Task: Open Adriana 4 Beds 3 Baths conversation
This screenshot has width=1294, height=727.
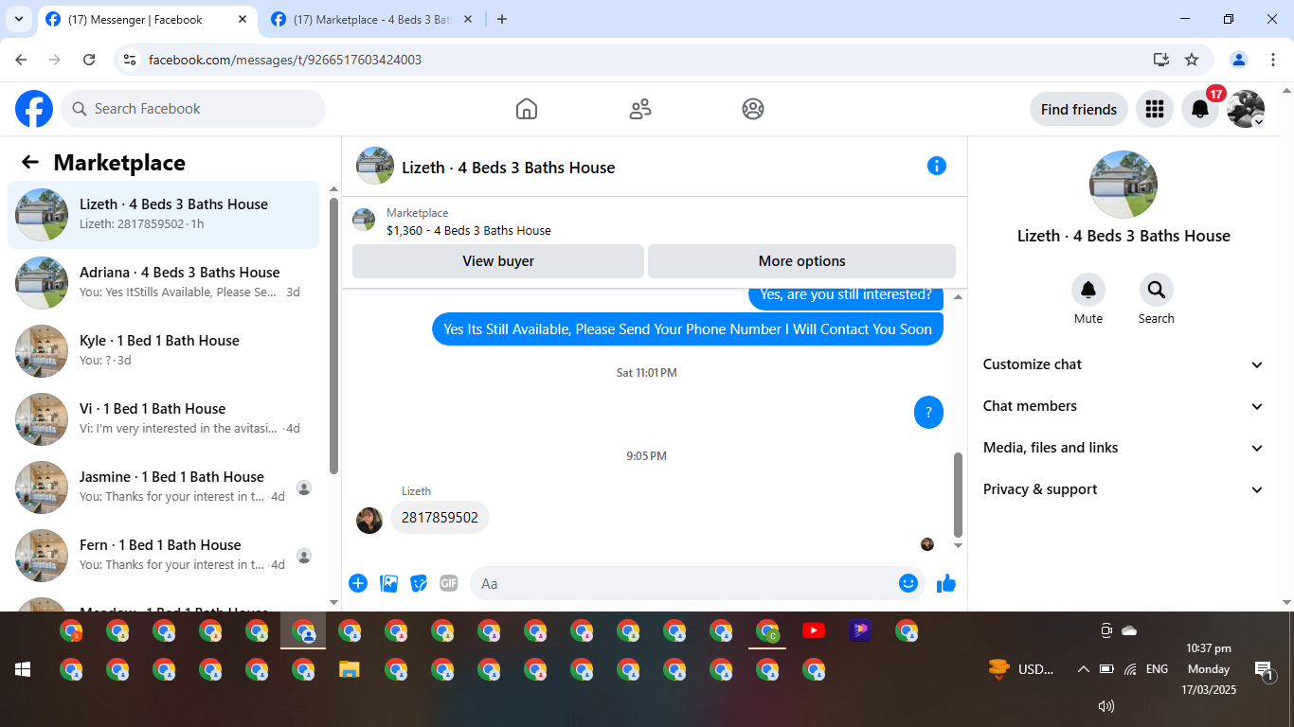Action: 163,283
